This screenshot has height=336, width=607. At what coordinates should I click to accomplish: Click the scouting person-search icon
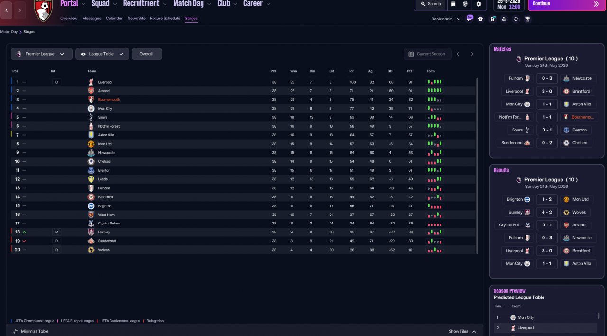pos(504,19)
